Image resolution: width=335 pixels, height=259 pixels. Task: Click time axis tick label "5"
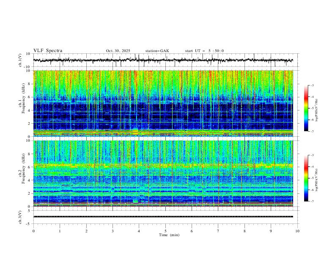[165, 231]
